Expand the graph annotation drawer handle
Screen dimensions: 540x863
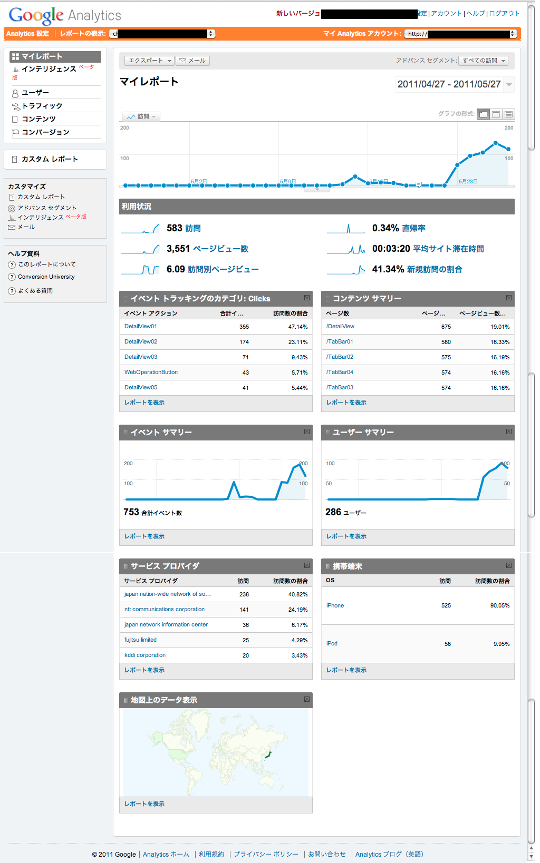point(317,190)
